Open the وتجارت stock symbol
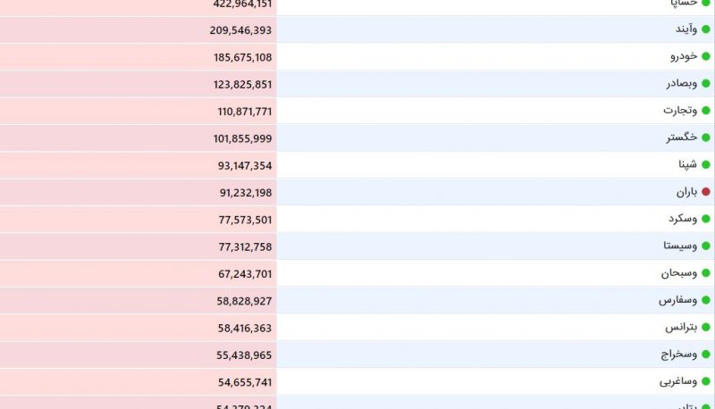The height and width of the screenshot is (409, 715). 680,111
